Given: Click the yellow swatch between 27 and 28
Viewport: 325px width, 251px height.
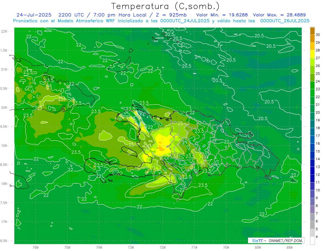Looking at the screenshot, I should click(x=312, y=54).
